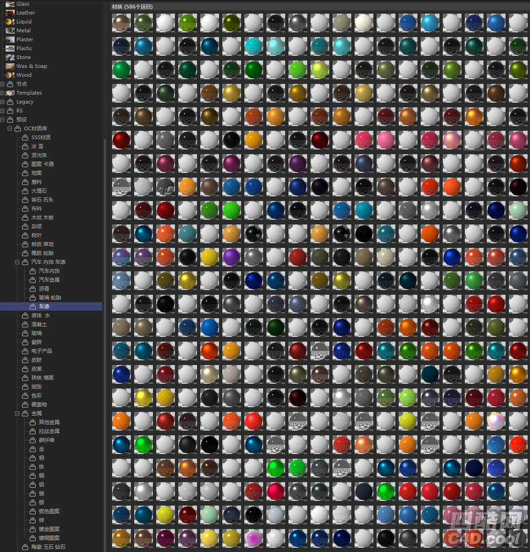Select the 碳纤维 material folder
Screen dimensions: 530x552
tap(47, 440)
